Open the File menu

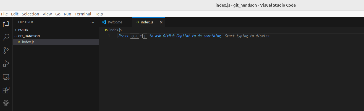[x=4, y=14]
